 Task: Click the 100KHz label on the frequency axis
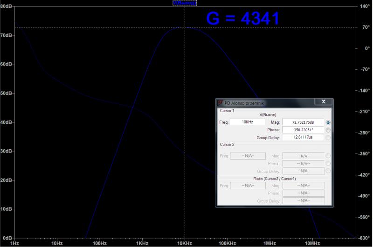(227, 243)
